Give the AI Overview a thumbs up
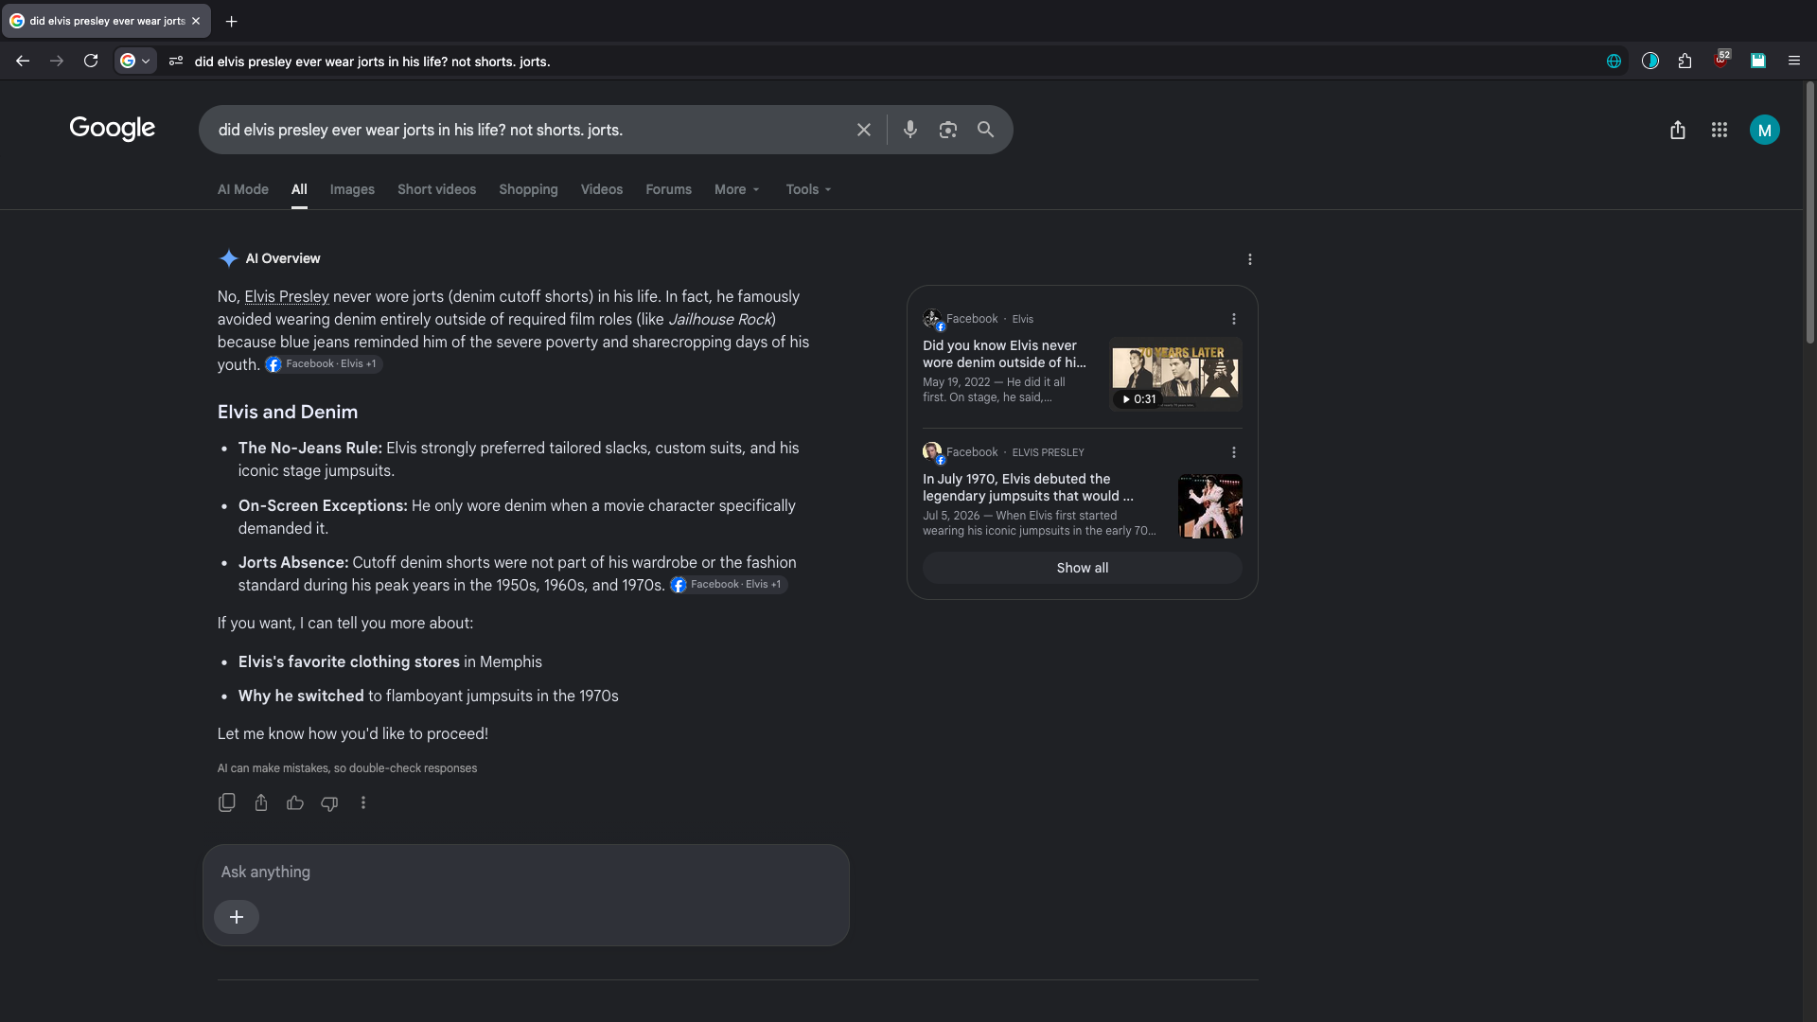 point(295,802)
